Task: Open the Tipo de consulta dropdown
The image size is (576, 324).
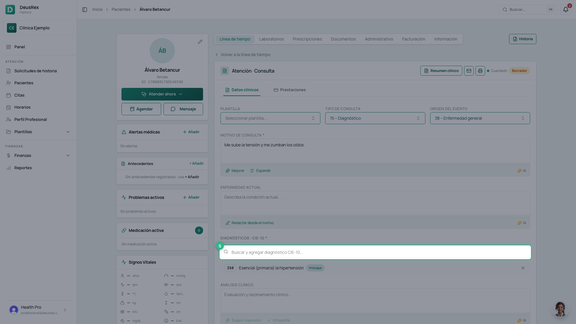Action: tap(375, 118)
